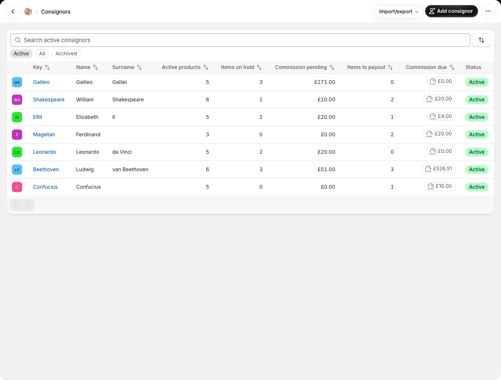The width and height of the screenshot is (501, 380).
Task: Open the app logo home icon
Action: click(x=28, y=12)
